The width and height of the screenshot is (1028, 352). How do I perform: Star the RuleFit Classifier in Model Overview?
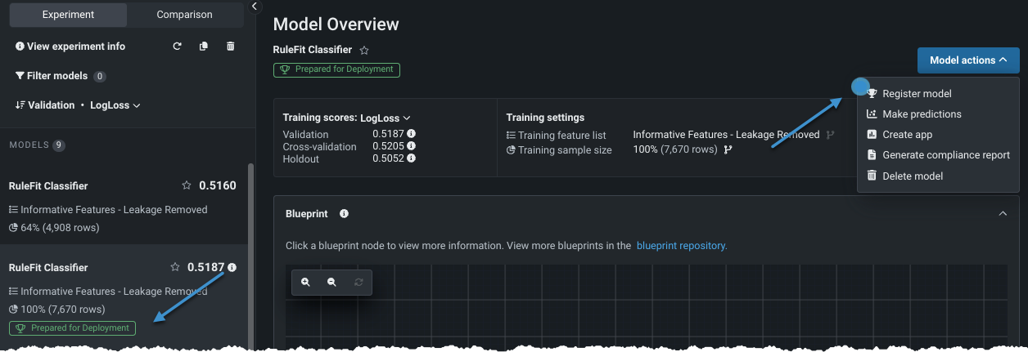[x=364, y=51]
